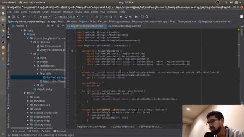This screenshot has width=244, height=137.
Task: Navigate back with the left arrow icon
Action: click(24, 17)
